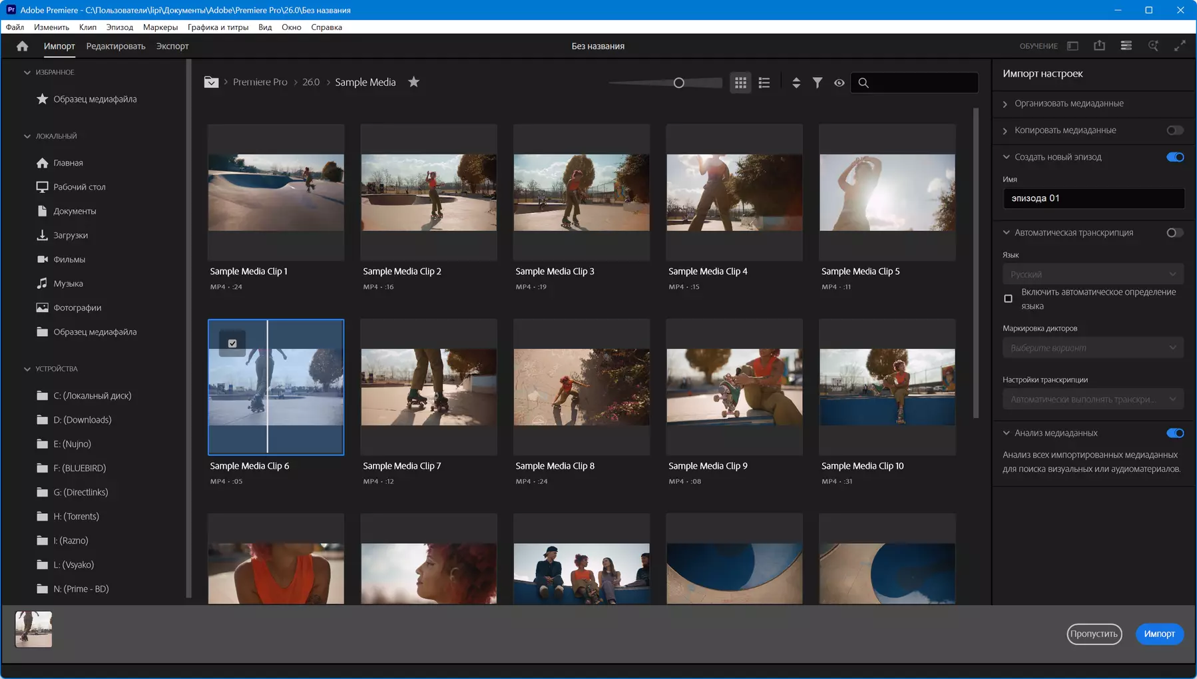The image size is (1197, 679).
Task: Select the Sample Media Clip 8 thumbnail
Action: (x=581, y=387)
